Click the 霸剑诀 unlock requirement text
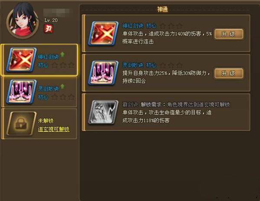The image size is (260, 201). [185, 105]
